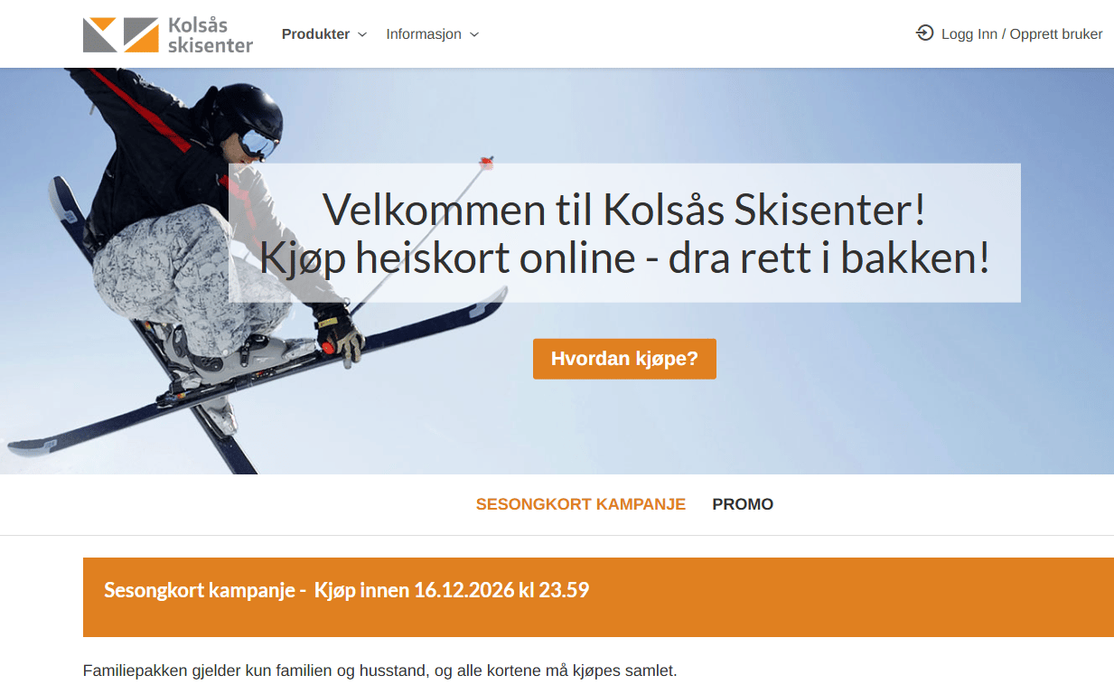This screenshot has width=1114, height=694.
Task: Click the Kjøp heiskort online heading line
Action: pyautogui.click(x=624, y=258)
